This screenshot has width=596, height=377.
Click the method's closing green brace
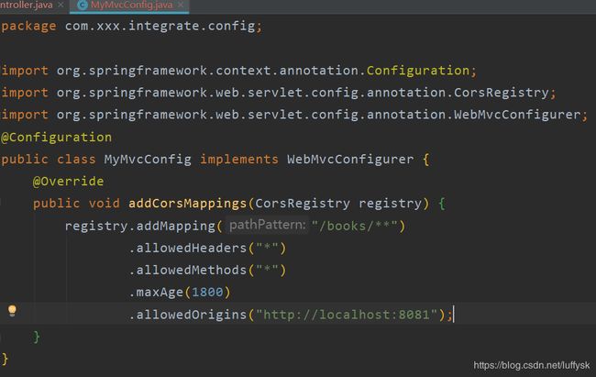[37, 337]
